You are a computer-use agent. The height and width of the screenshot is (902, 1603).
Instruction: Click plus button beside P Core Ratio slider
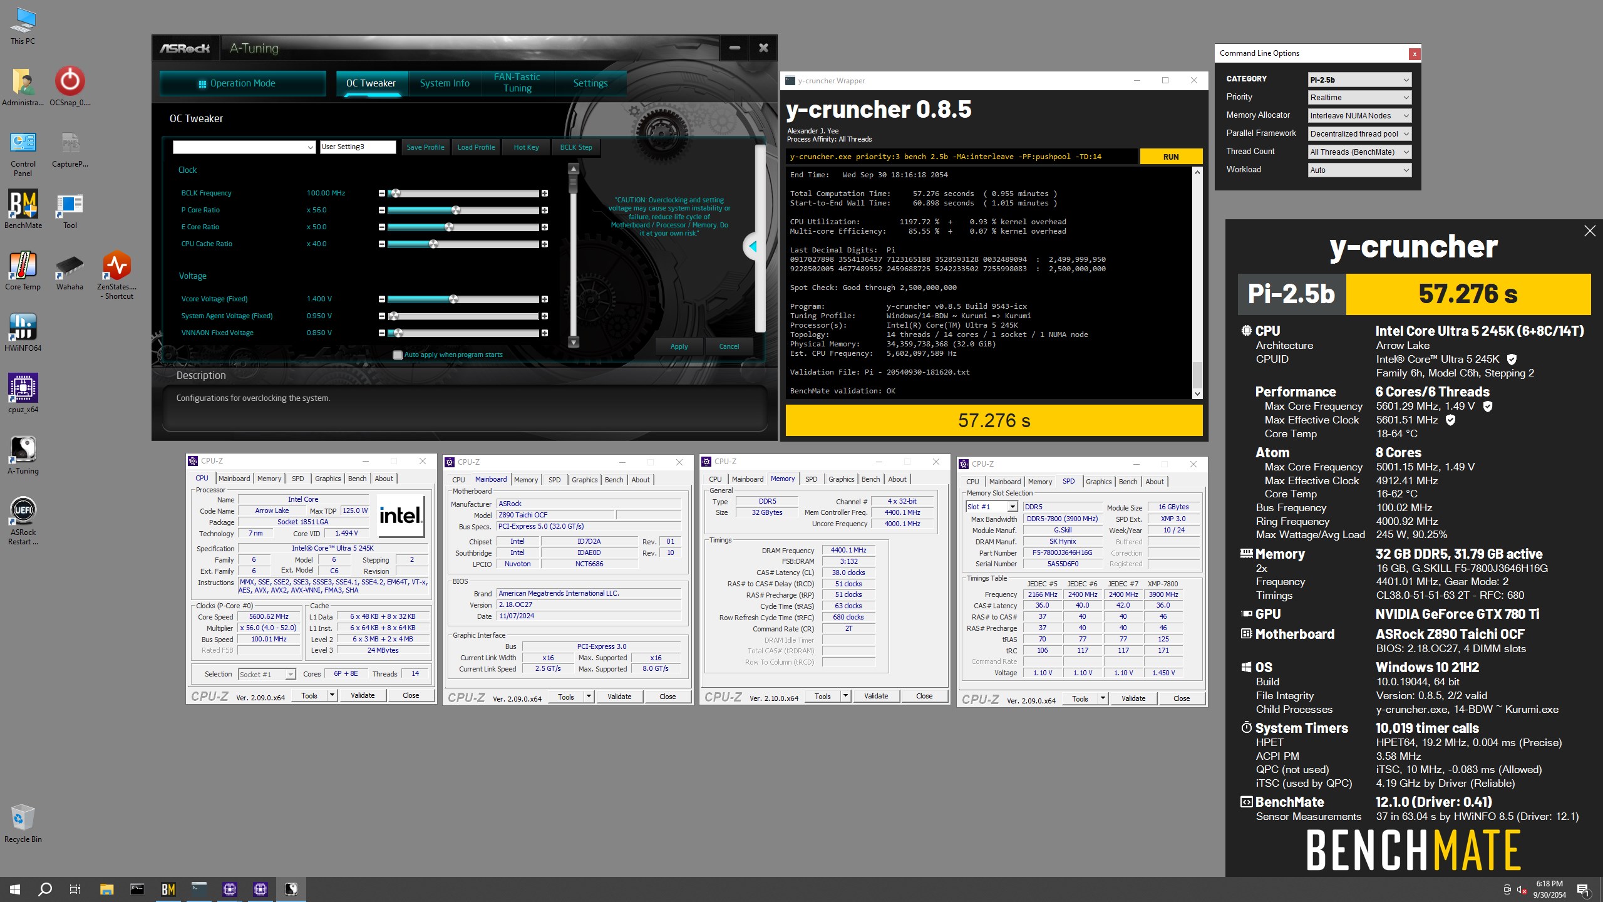[x=545, y=210]
